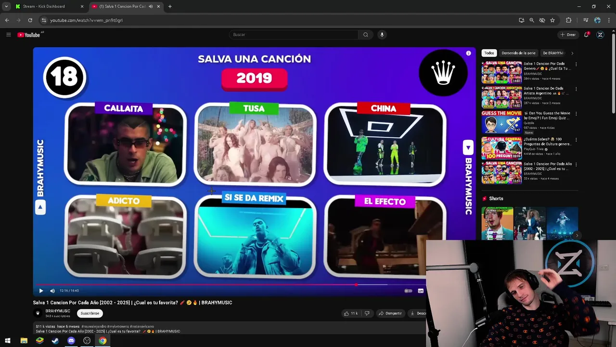Open Steam from the taskbar
The height and width of the screenshot is (347, 616).
click(55, 341)
